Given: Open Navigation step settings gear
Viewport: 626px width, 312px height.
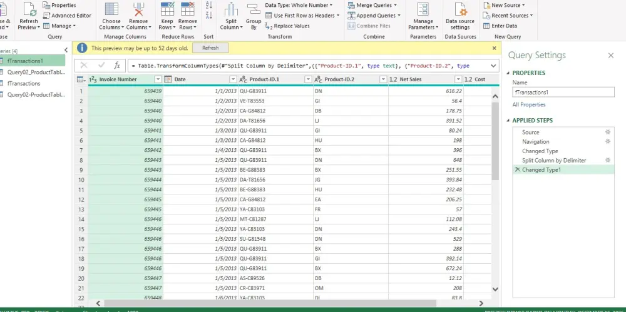Looking at the screenshot, I should [608, 142].
